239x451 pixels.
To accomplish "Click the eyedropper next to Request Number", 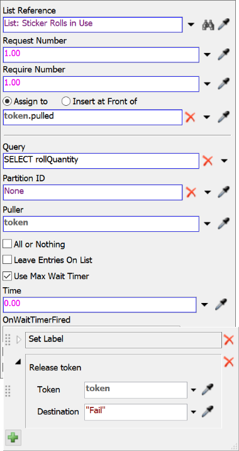I will pyautogui.click(x=224, y=54).
